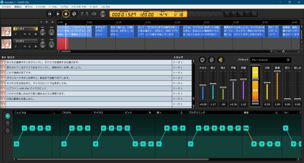Image resolution: width=304 pixels, height=163 pixels.
Task: Select the トーク 1 track name
Action: [x=25, y=29]
